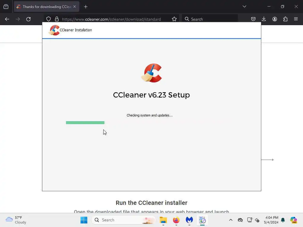Click the ccleaner.com URL address bar
The height and width of the screenshot is (227, 303).
(111, 19)
